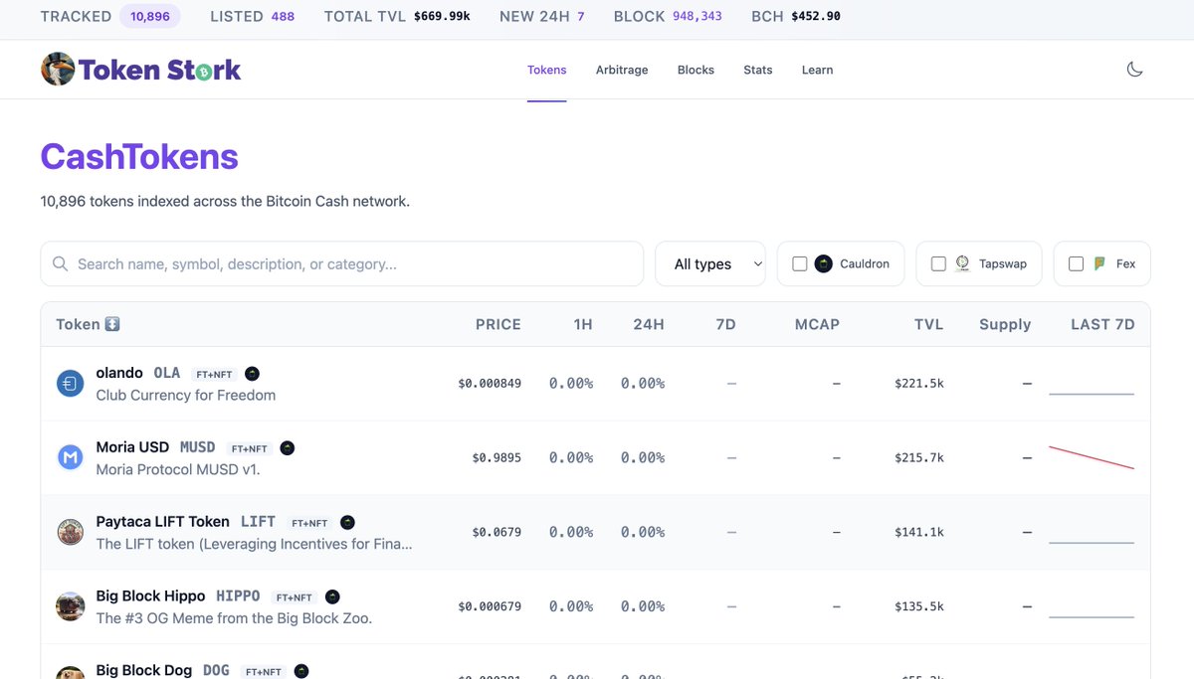The height and width of the screenshot is (679, 1194).
Task: Sort by the MCAP column header
Action: [x=817, y=324]
